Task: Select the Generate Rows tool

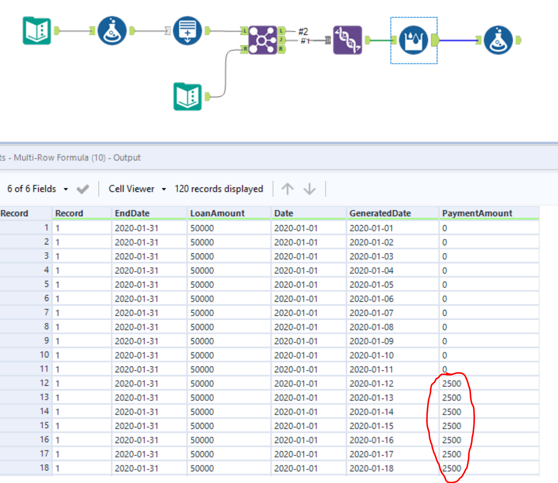Action: [x=187, y=30]
